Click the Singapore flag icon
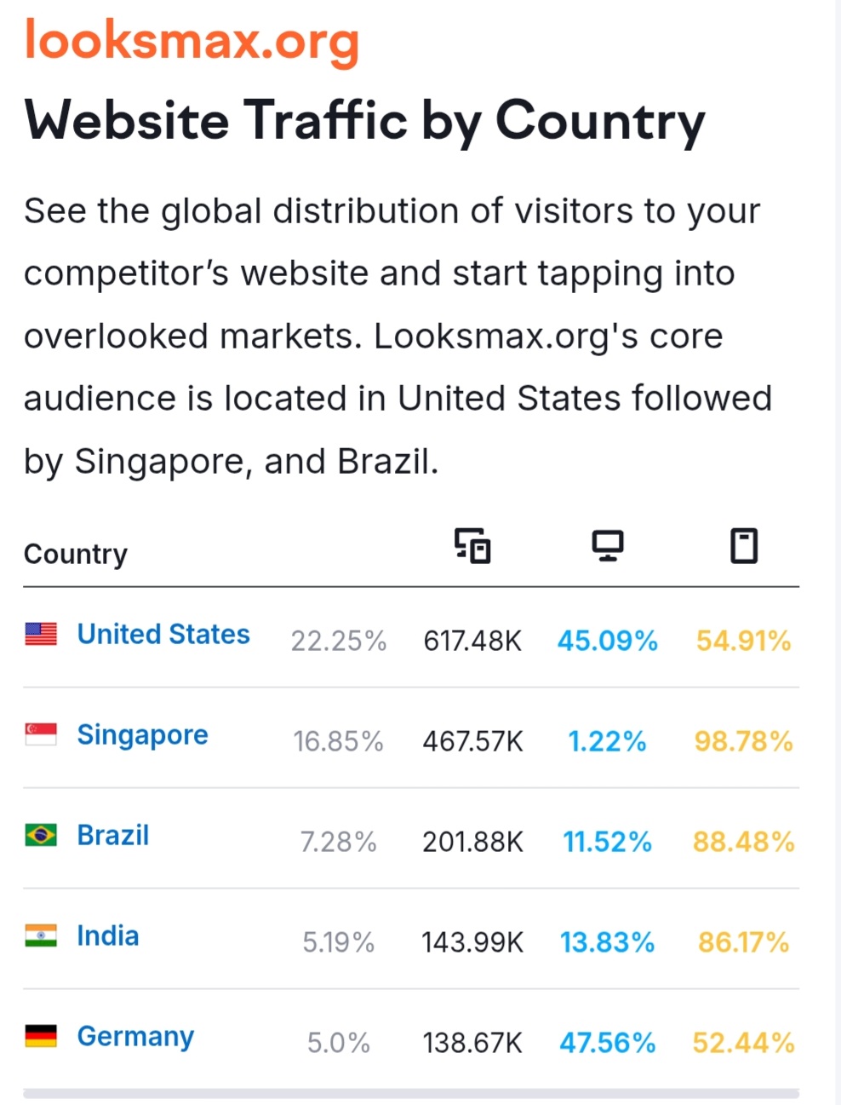 41,734
